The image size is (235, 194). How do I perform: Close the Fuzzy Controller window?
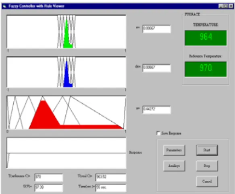231,6
